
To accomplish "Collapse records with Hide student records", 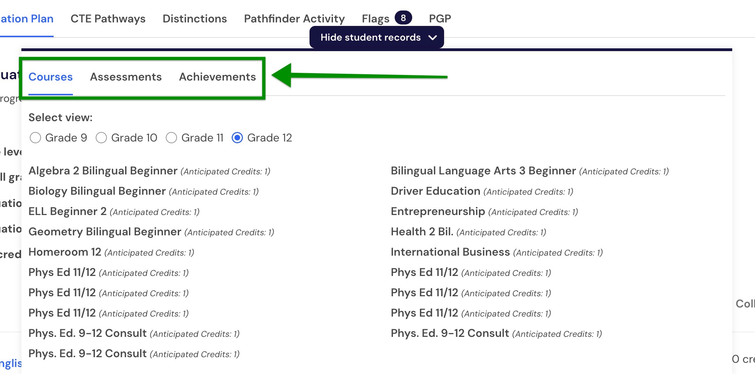I will (x=377, y=37).
